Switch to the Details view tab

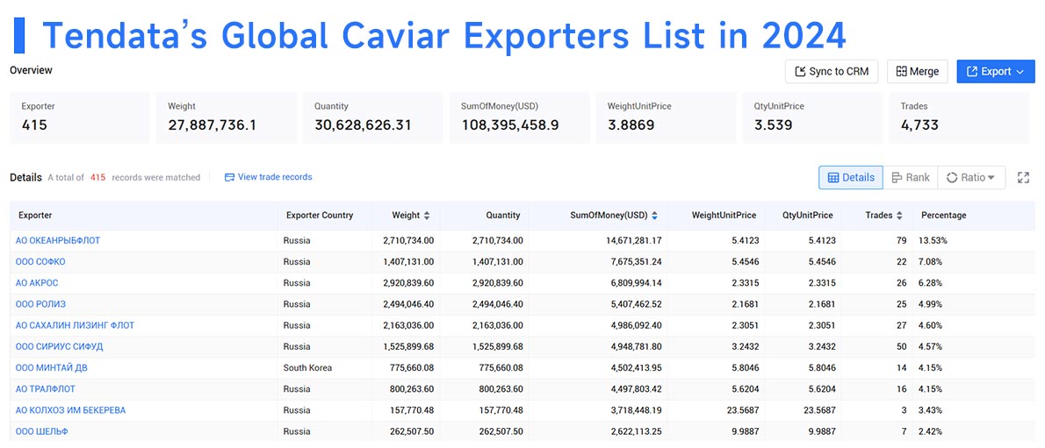(851, 178)
